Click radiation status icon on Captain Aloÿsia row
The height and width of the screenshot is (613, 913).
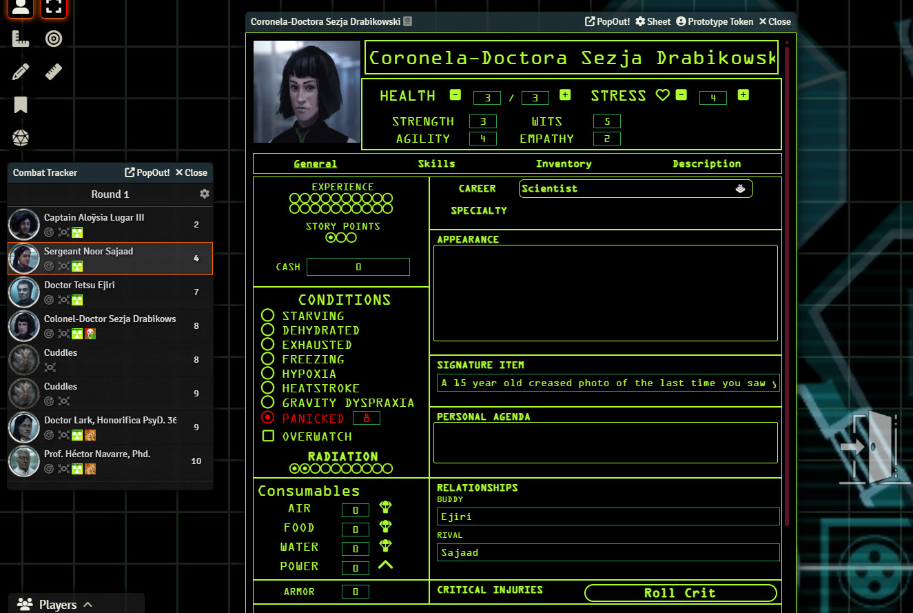pyautogui.click(x=77, y=232)
